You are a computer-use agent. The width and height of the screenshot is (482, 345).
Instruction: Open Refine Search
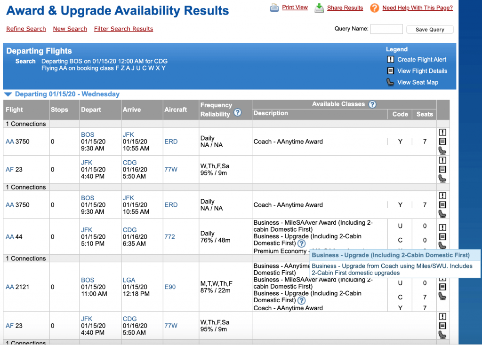pyautogui.click(x=26, y=29)
